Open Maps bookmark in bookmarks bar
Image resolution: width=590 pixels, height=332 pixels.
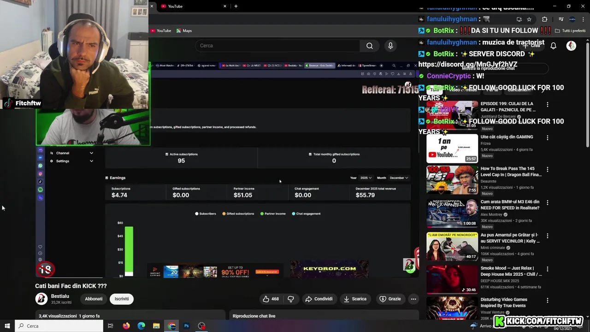point(184,31)
